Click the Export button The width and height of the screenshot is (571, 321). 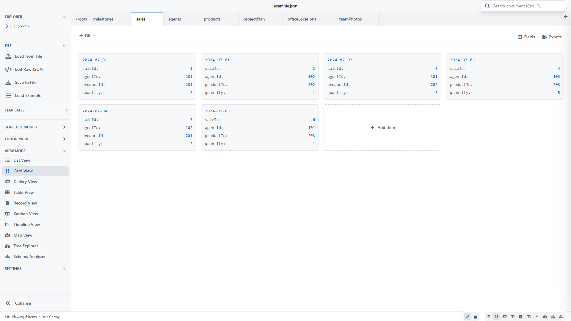click(x=552, y=37)
